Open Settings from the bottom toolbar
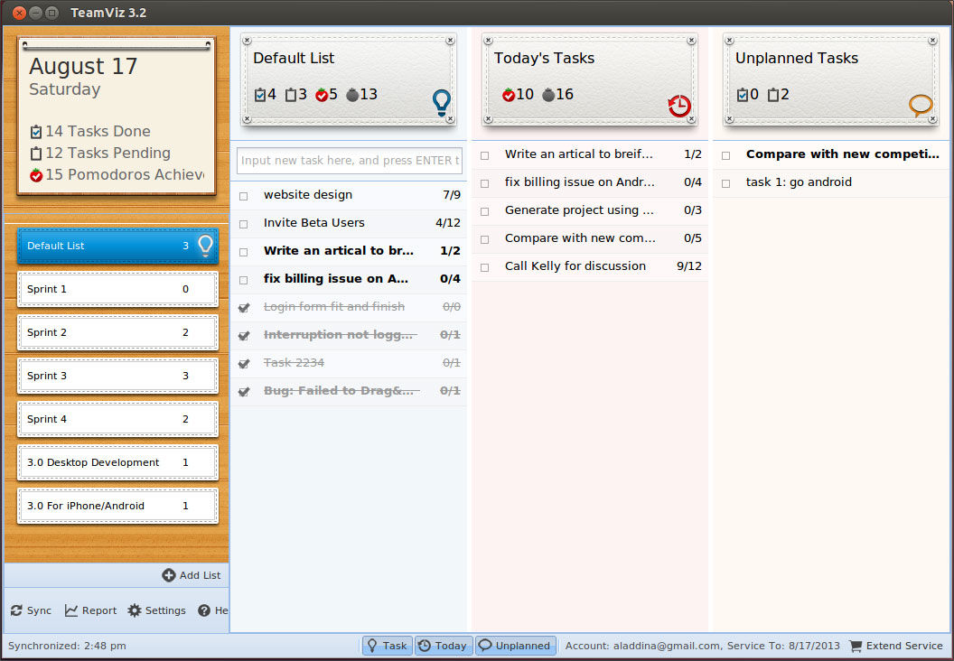Image resolution: width=954 pixels, height=661 pixels. 157,610
